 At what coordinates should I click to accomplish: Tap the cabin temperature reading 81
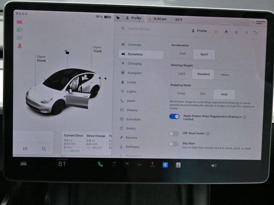pos(62,164)
